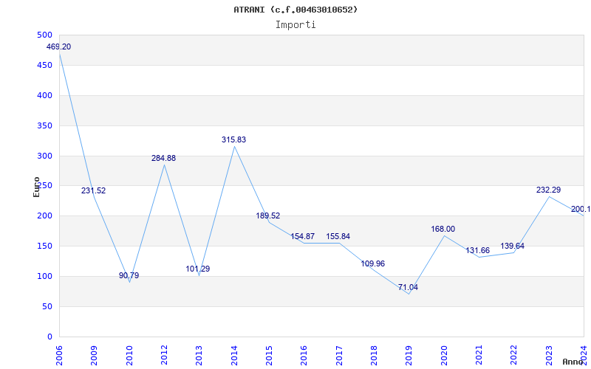The width and height of the screenshot is (591, 369).
Task: Click the 2018 year axis label
Action: coord(374,356)
